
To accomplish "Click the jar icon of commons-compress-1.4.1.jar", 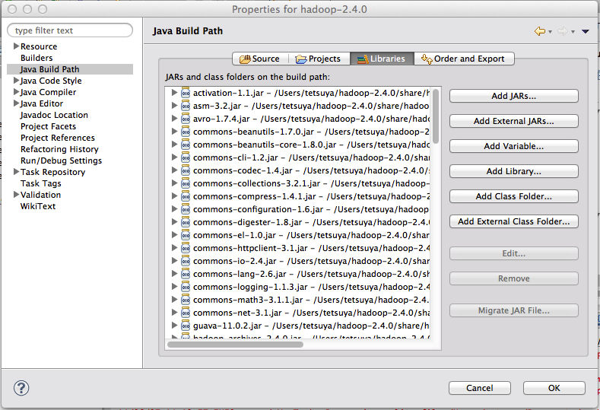I will click(x=186, y=196).
